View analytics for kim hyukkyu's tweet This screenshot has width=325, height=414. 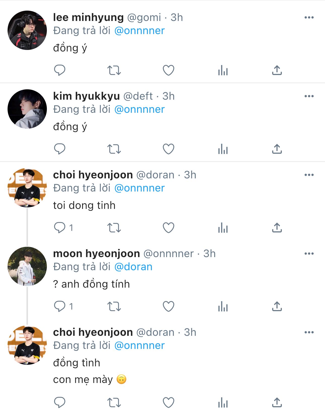(x=223, y=149)
